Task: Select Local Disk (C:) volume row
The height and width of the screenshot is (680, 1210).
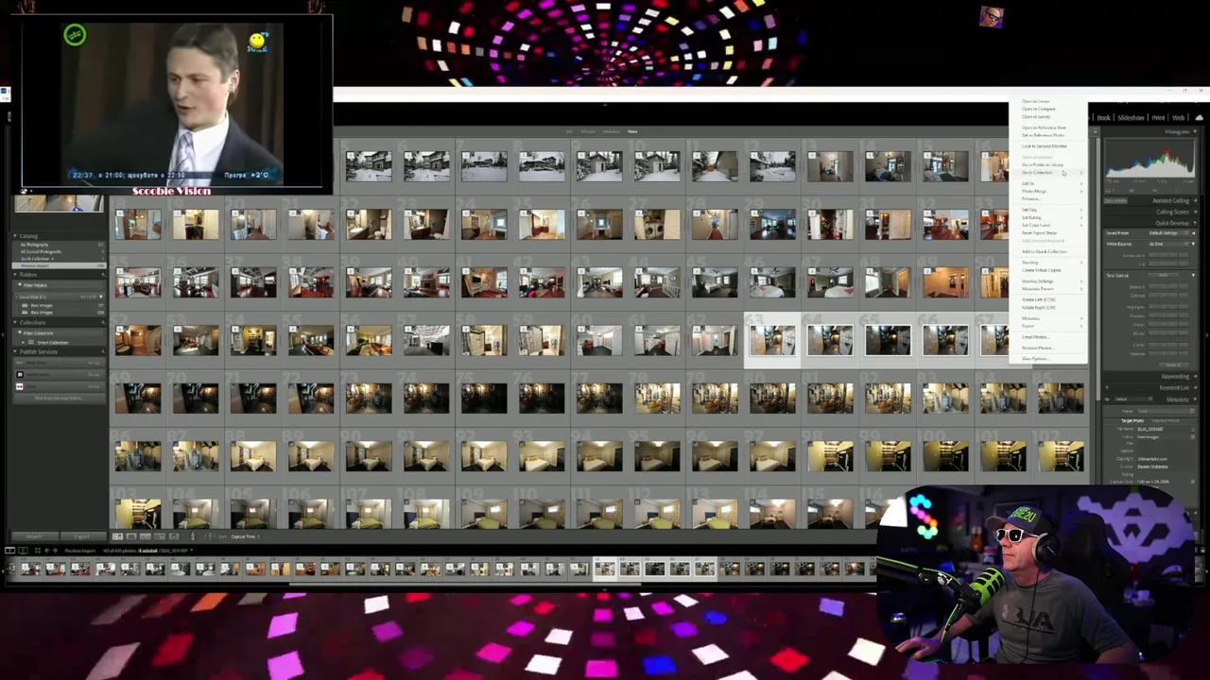Action: pyautogui.click(x=59, y=297)
